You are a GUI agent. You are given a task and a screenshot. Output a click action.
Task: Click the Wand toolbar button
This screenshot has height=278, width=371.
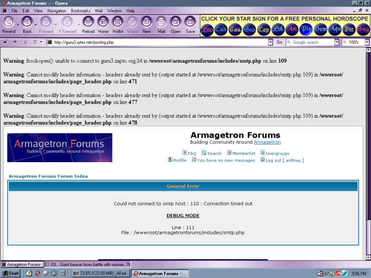click(x=132, y=25)
